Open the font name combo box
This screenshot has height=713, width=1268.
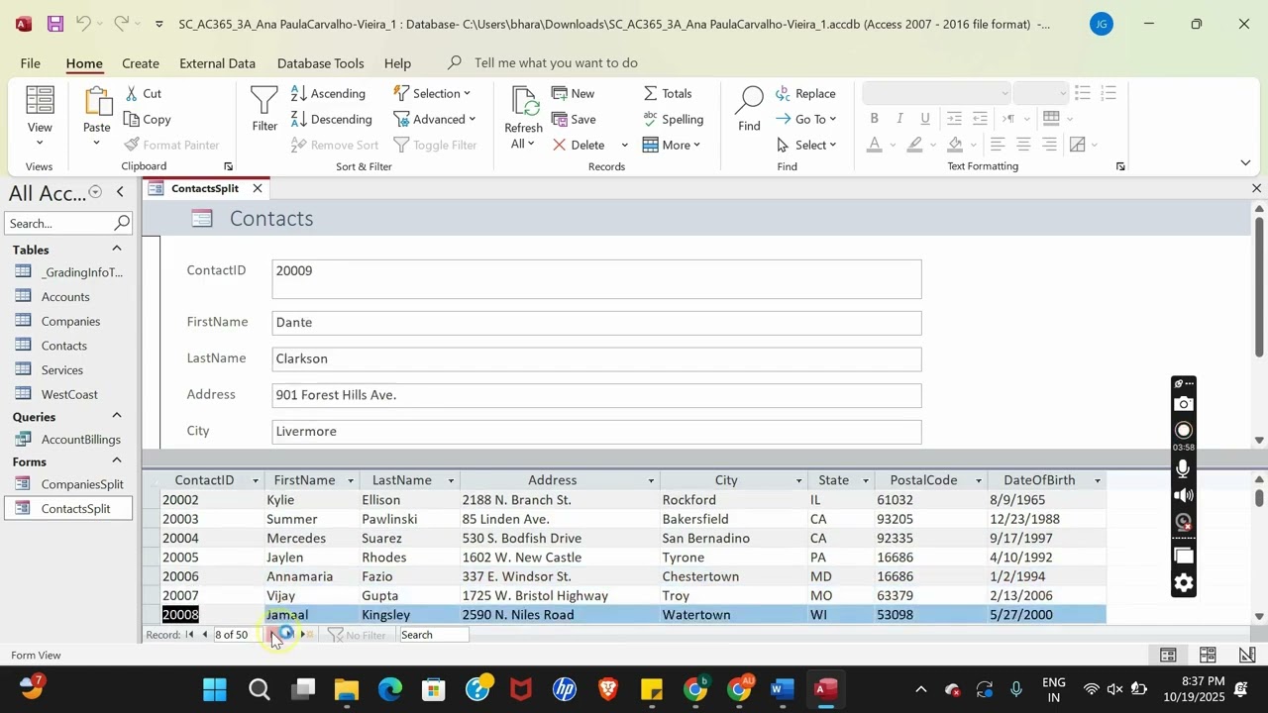(x=936, y=93)
